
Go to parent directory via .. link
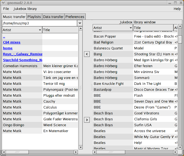point(4,37)
